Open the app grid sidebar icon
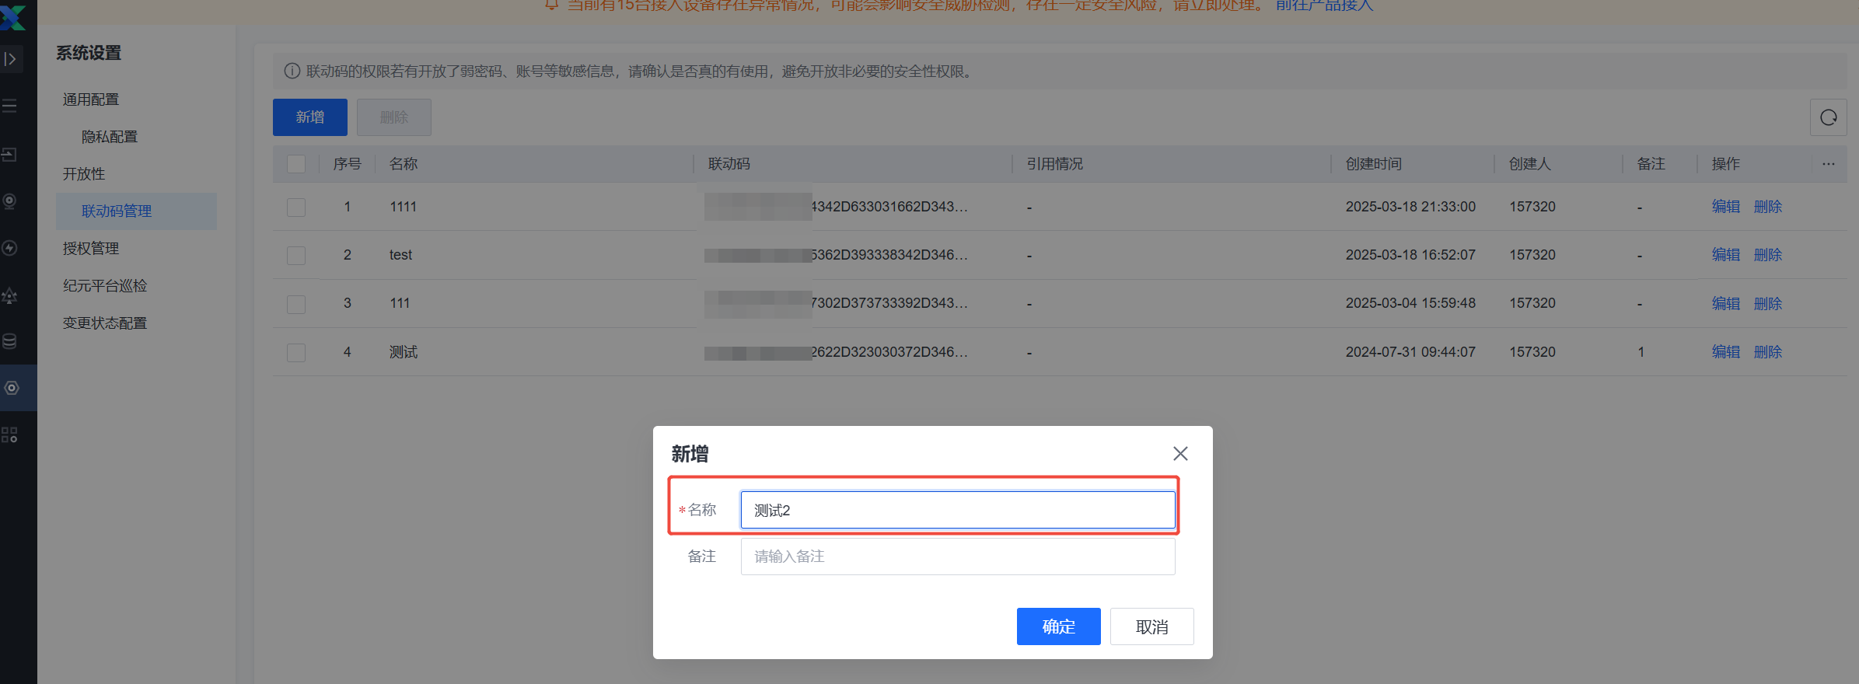 coord(10,434)
